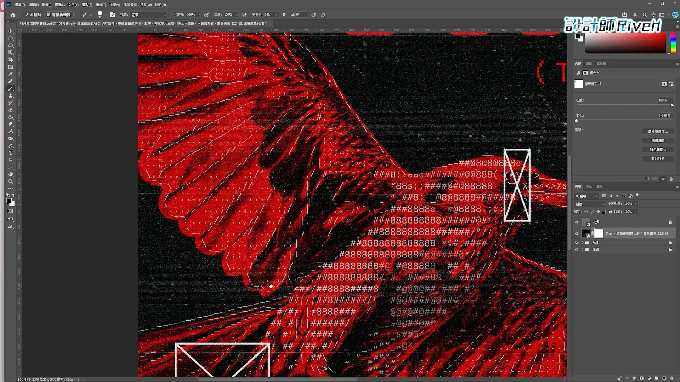Click the Home icon in options bar

(13, 15)
